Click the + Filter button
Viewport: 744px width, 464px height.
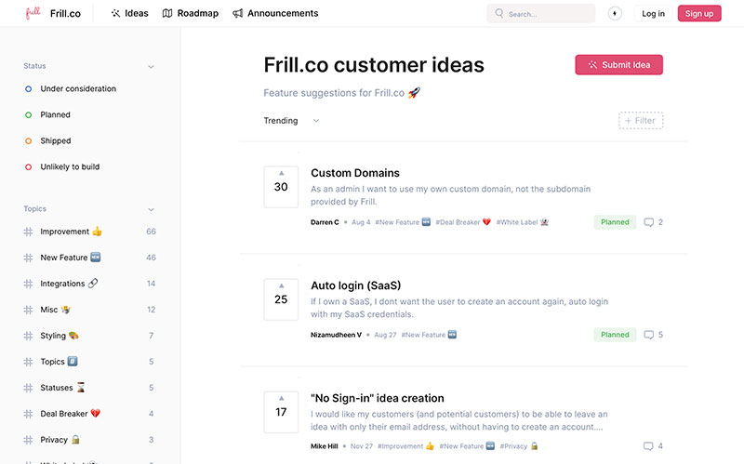click(x=641, y=121)
